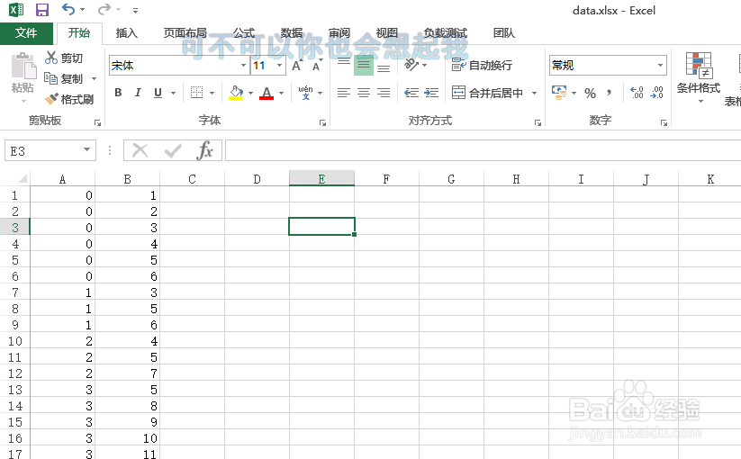This screenshot has height=459, width=741.
Task: Center text horizontally
Action: [x=364, y=93]
